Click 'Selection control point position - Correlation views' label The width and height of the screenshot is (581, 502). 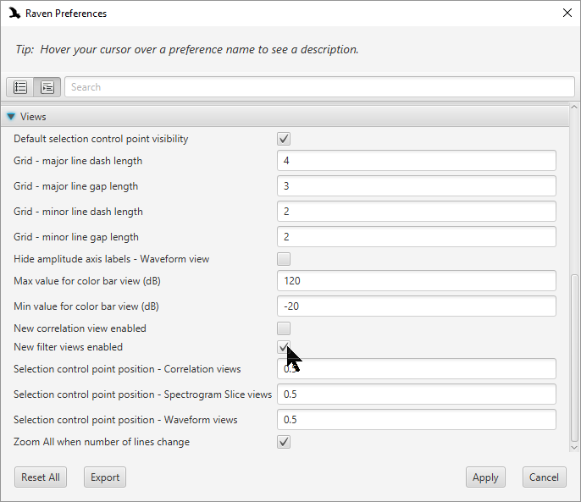[127, 369]
